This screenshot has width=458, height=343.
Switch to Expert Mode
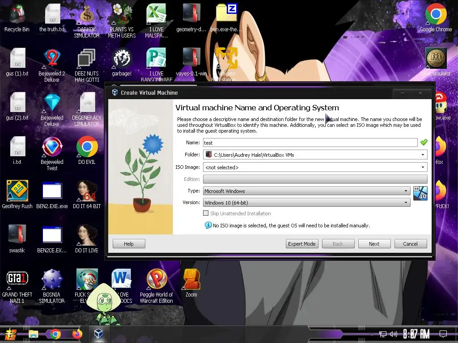[302, 244]
